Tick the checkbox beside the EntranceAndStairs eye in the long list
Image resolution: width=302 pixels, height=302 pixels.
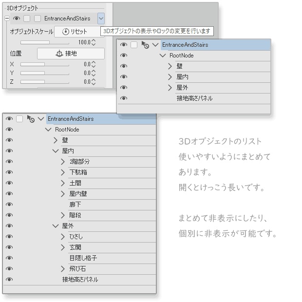click(19, 119)
